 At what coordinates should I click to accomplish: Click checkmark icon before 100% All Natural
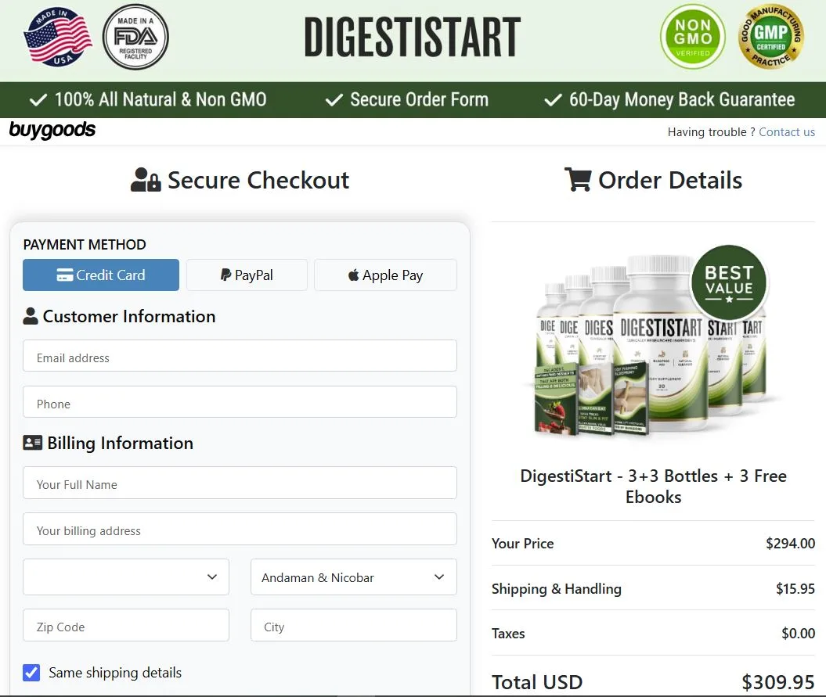pos(38,99)
